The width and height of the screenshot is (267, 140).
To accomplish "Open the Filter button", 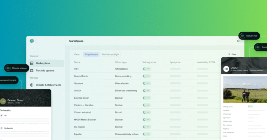I will 232,55.
